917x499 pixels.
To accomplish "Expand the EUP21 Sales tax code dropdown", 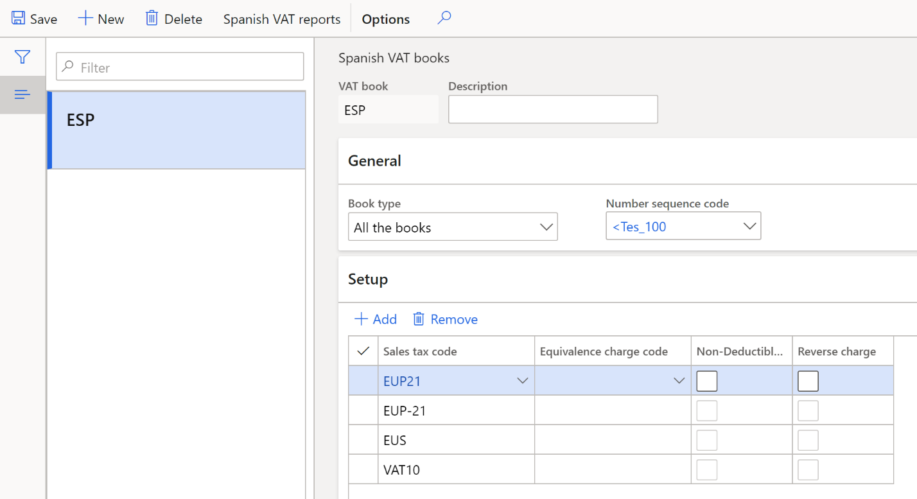I will coord(521,381).
